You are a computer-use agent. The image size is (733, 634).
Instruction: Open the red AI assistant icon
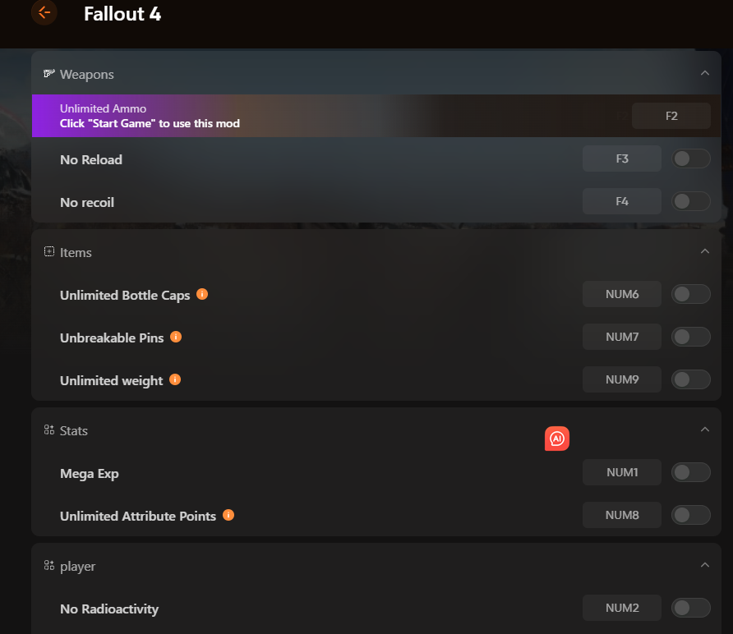pyautogui.click(x=557, y=439)
